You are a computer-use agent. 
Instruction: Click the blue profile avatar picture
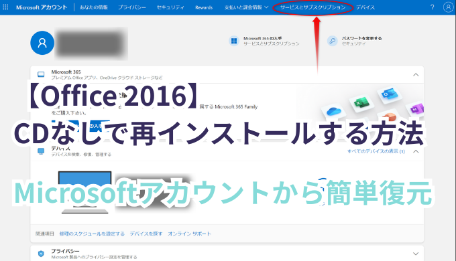(42, 43)
